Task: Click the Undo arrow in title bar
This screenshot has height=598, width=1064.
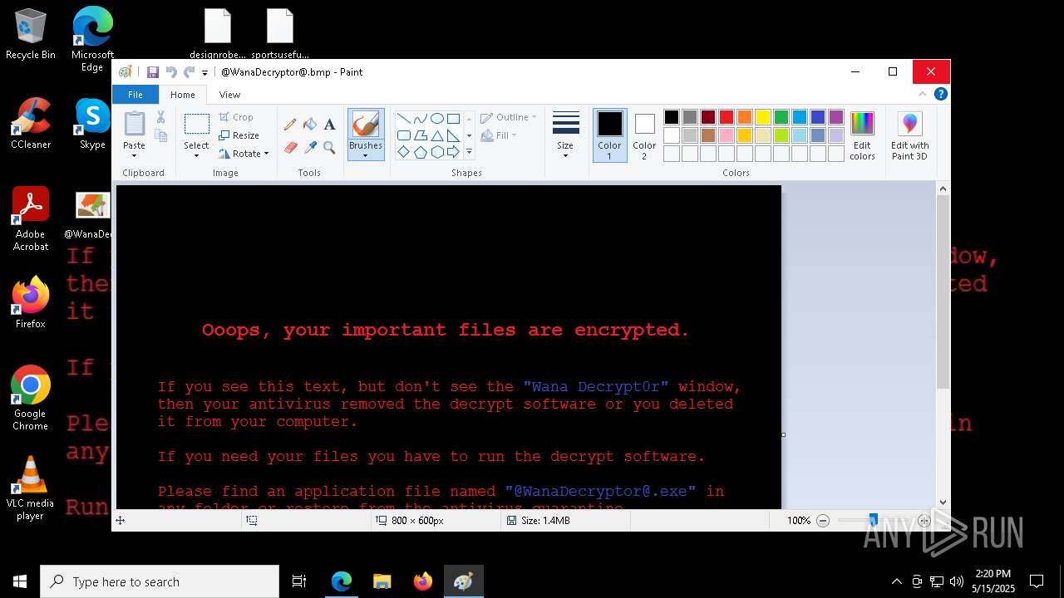Action: [x=171, y=72]
